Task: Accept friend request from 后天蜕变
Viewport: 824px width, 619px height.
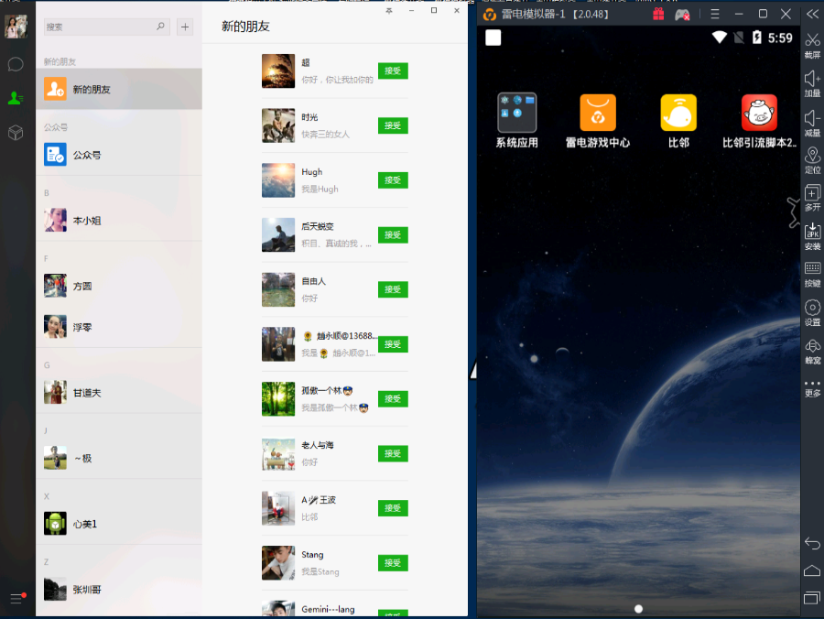Action: click(x=393, y=235)
